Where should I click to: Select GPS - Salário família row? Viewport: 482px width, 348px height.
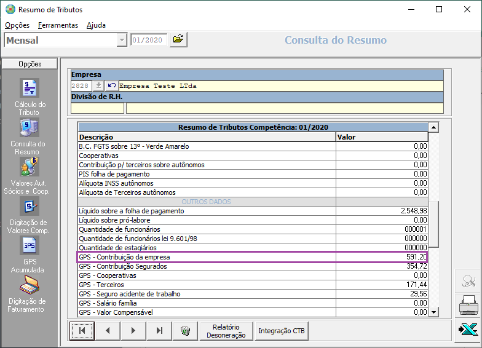(253, 303)
